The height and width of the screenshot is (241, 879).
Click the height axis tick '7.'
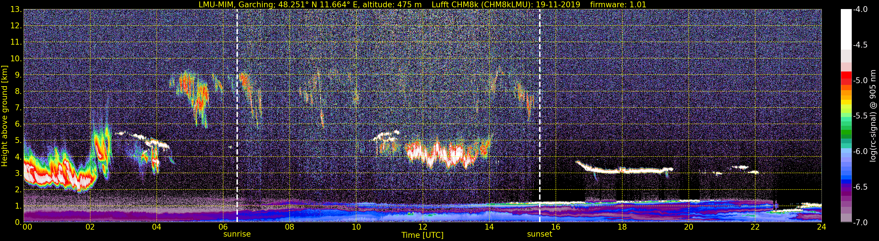(18, 108)
